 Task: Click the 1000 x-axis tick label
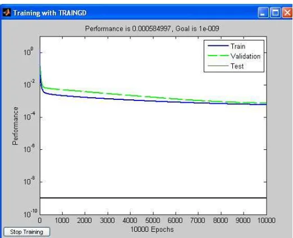click(x=62, y=221)
